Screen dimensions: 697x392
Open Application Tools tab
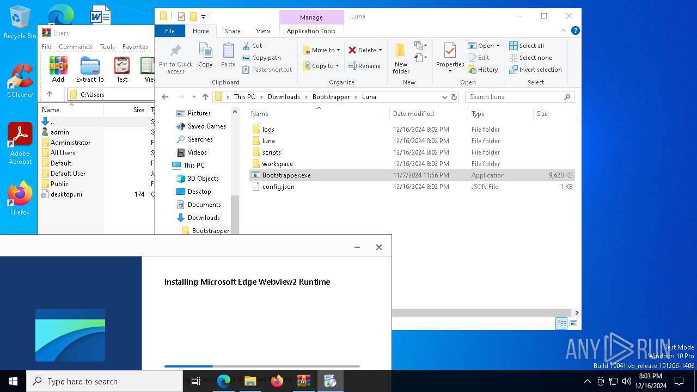pyautogui.click(x=311, y=31)
